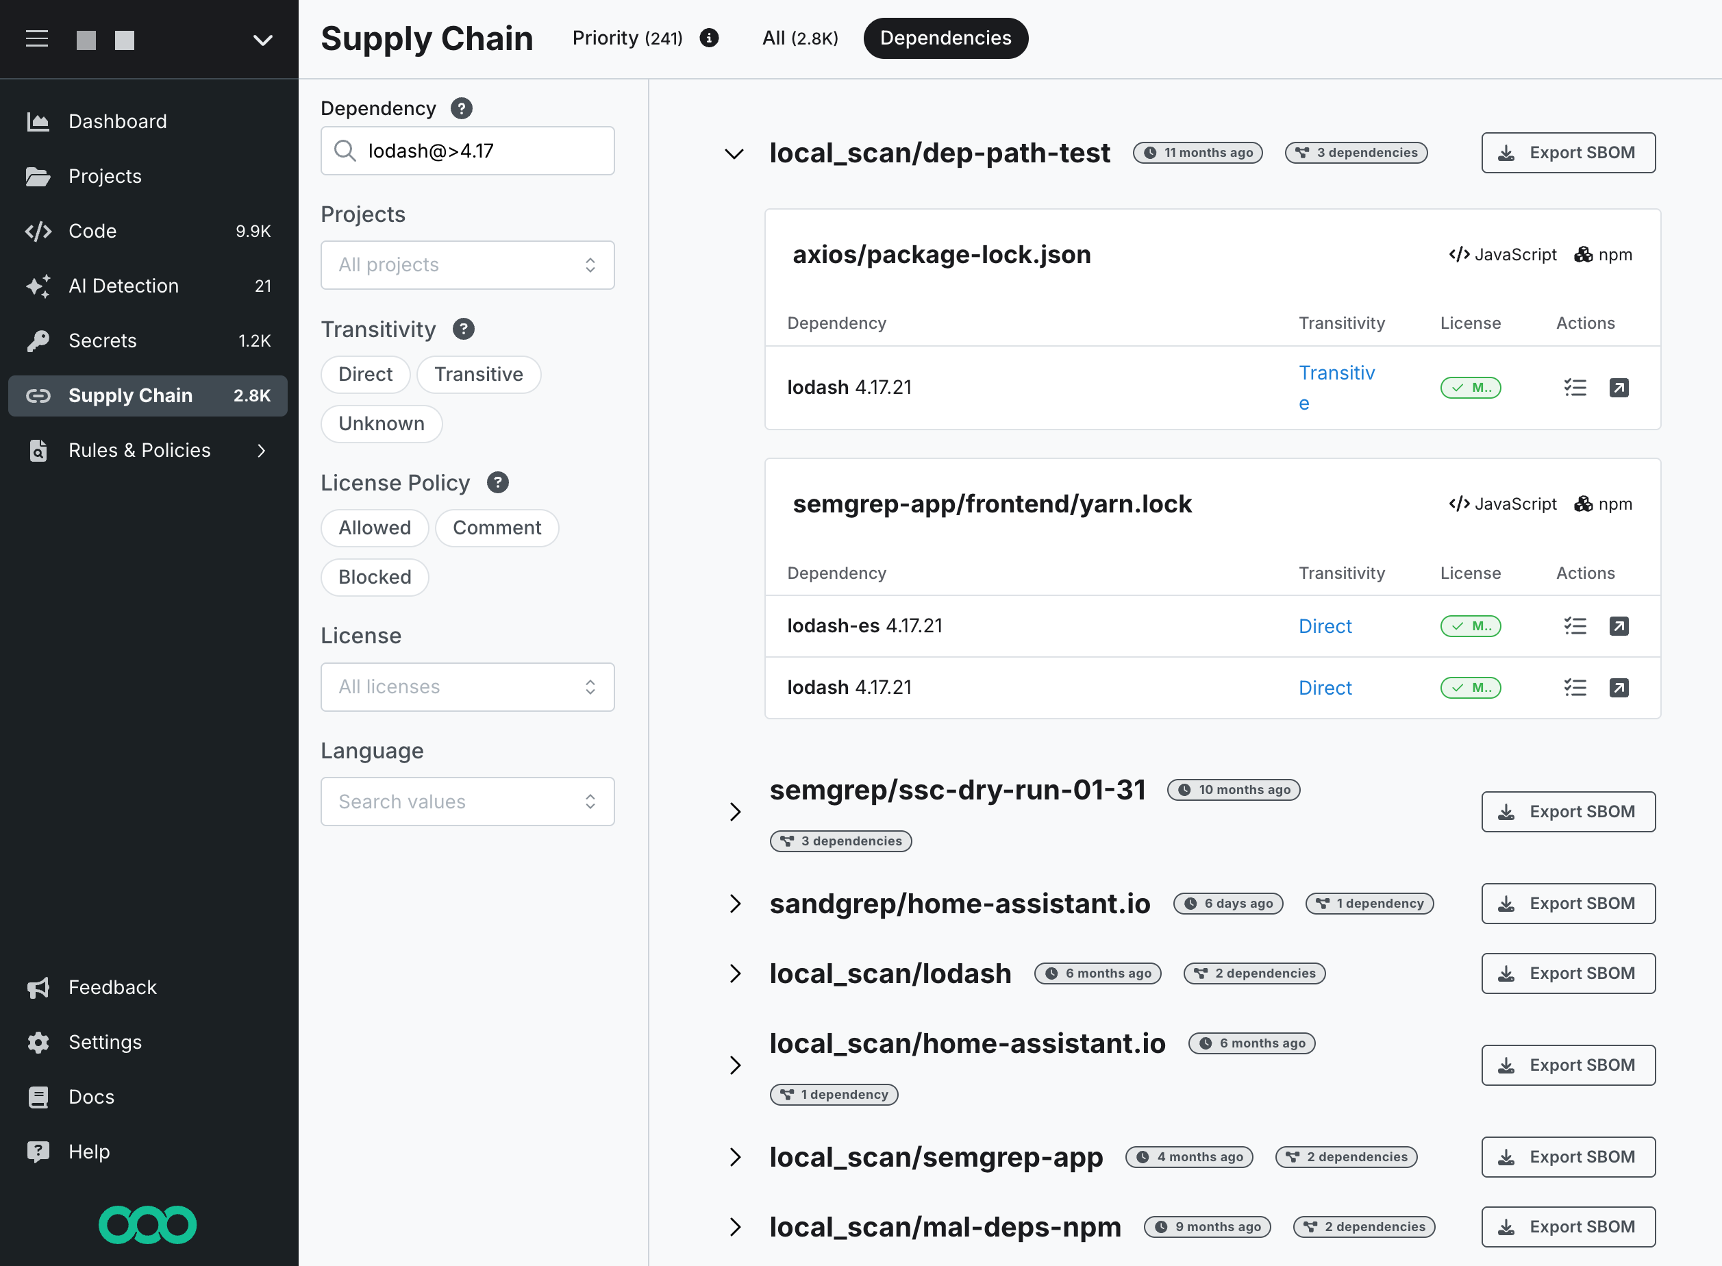Open the All licenses dropdown
Image resolution: width=1722 pixels, height=1266 pixels.
click(467, 686)
